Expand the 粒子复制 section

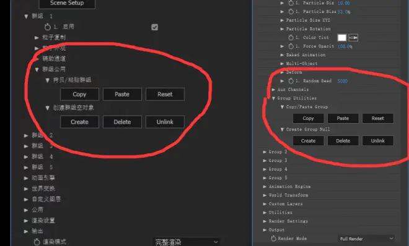click(37, 38)
